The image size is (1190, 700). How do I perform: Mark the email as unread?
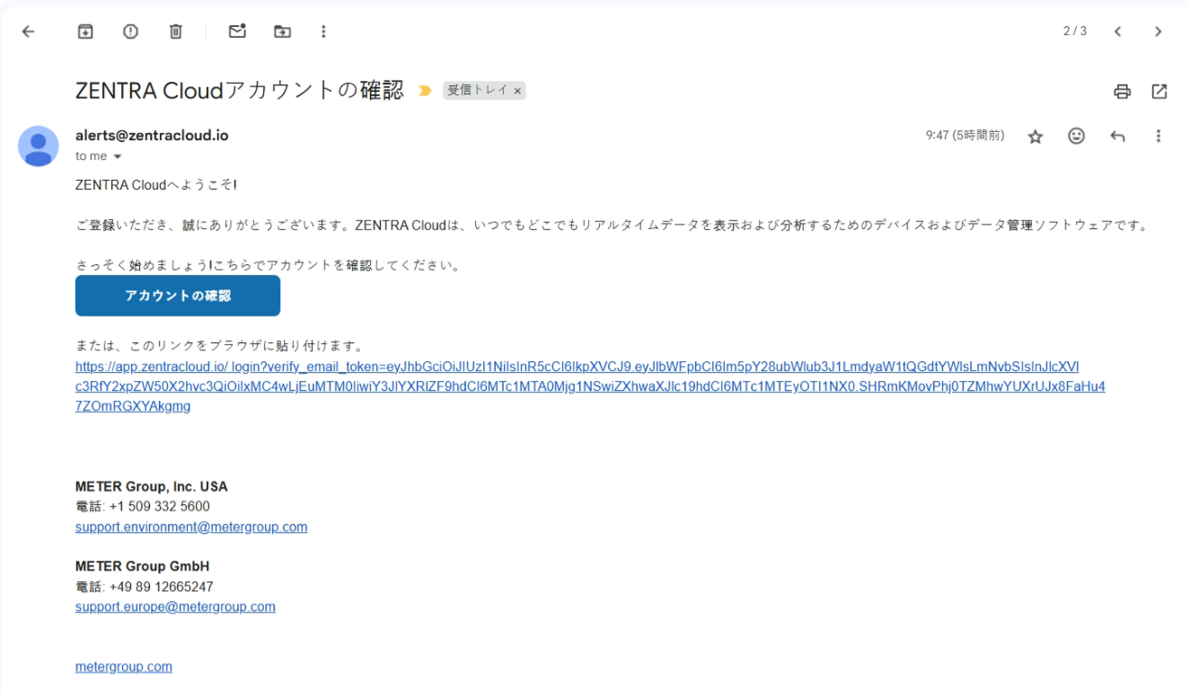[237, 31]
